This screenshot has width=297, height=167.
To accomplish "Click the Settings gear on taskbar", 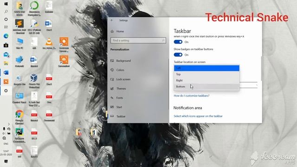I will point(6,91).
